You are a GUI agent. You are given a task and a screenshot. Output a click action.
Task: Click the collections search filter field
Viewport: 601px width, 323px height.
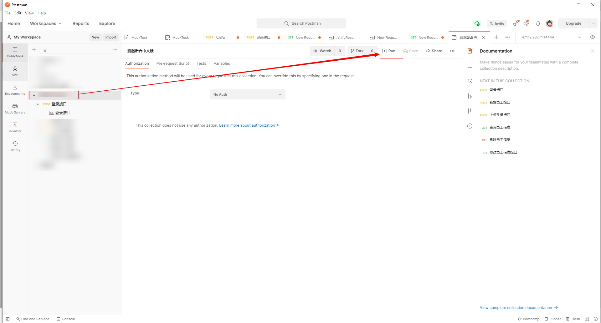pos(74,50)
